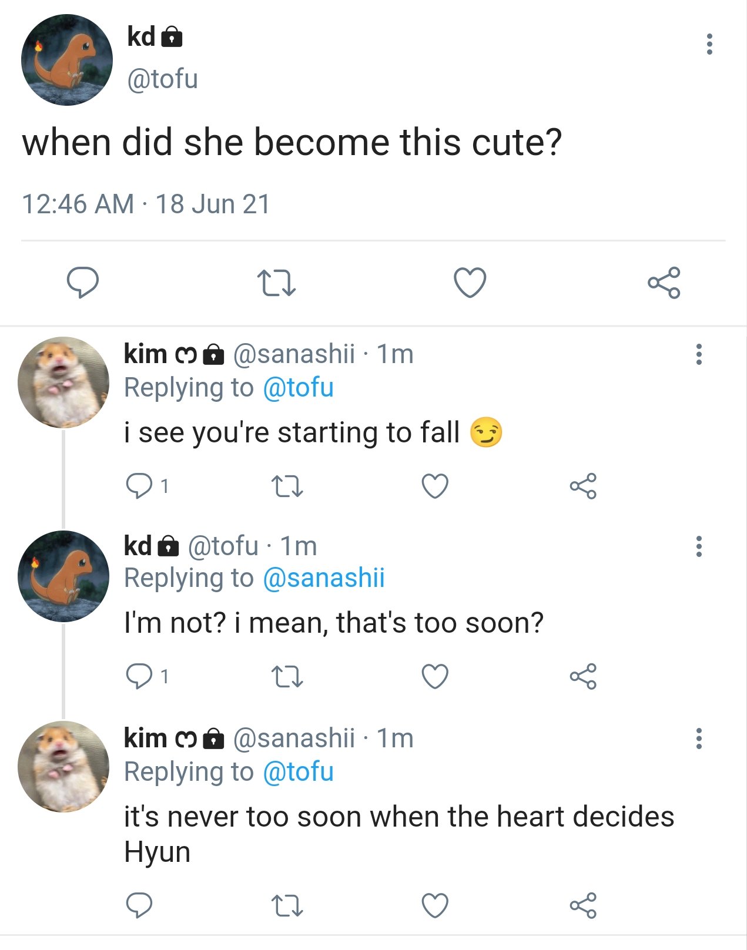The width and height of the screenshot is (747, 950).
Task: Retweet the 'it's never too soon' reply
Action: pyautogui.click(x=287, y=906)
